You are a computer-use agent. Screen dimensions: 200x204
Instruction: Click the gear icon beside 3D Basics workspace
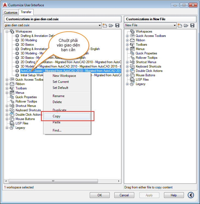click(x=17, y=45)
